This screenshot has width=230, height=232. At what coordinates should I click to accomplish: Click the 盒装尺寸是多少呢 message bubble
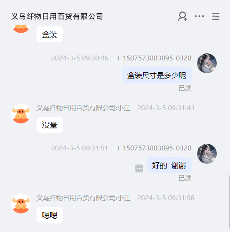(x=156, y=75)
